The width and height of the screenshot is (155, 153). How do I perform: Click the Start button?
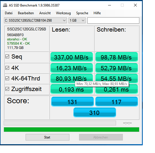pyautogui.click(x=47, y=137)
